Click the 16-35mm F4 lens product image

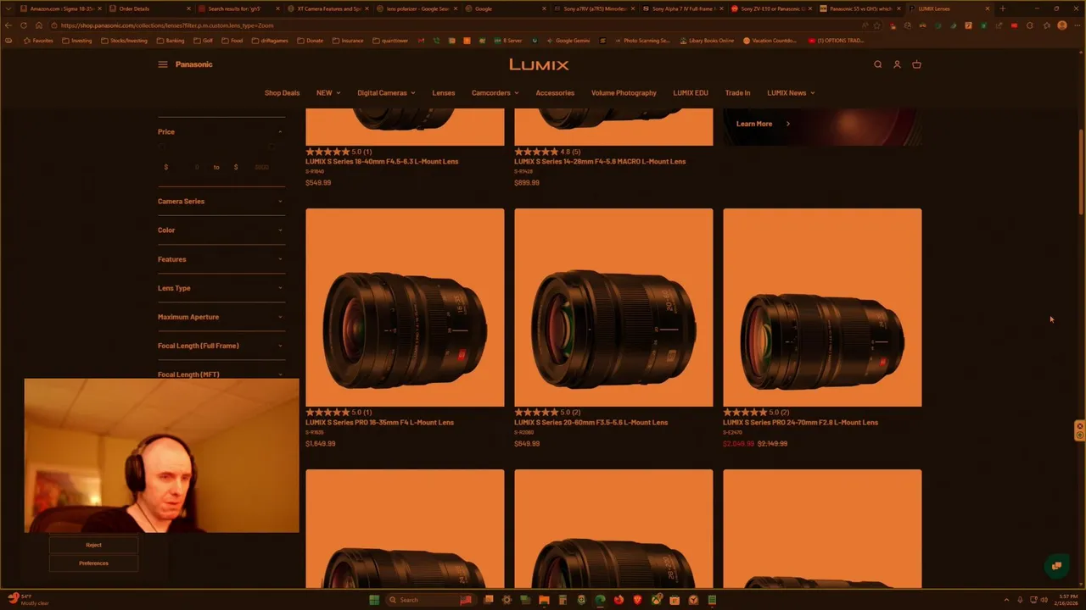pyautogui.click(x=405, y=308)
